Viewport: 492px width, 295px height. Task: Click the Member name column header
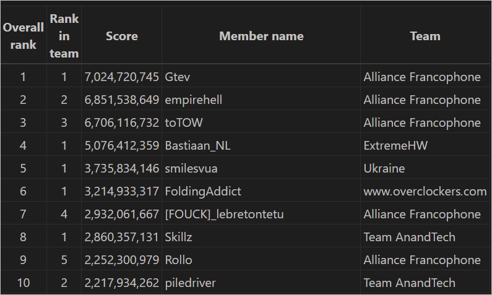261,36
